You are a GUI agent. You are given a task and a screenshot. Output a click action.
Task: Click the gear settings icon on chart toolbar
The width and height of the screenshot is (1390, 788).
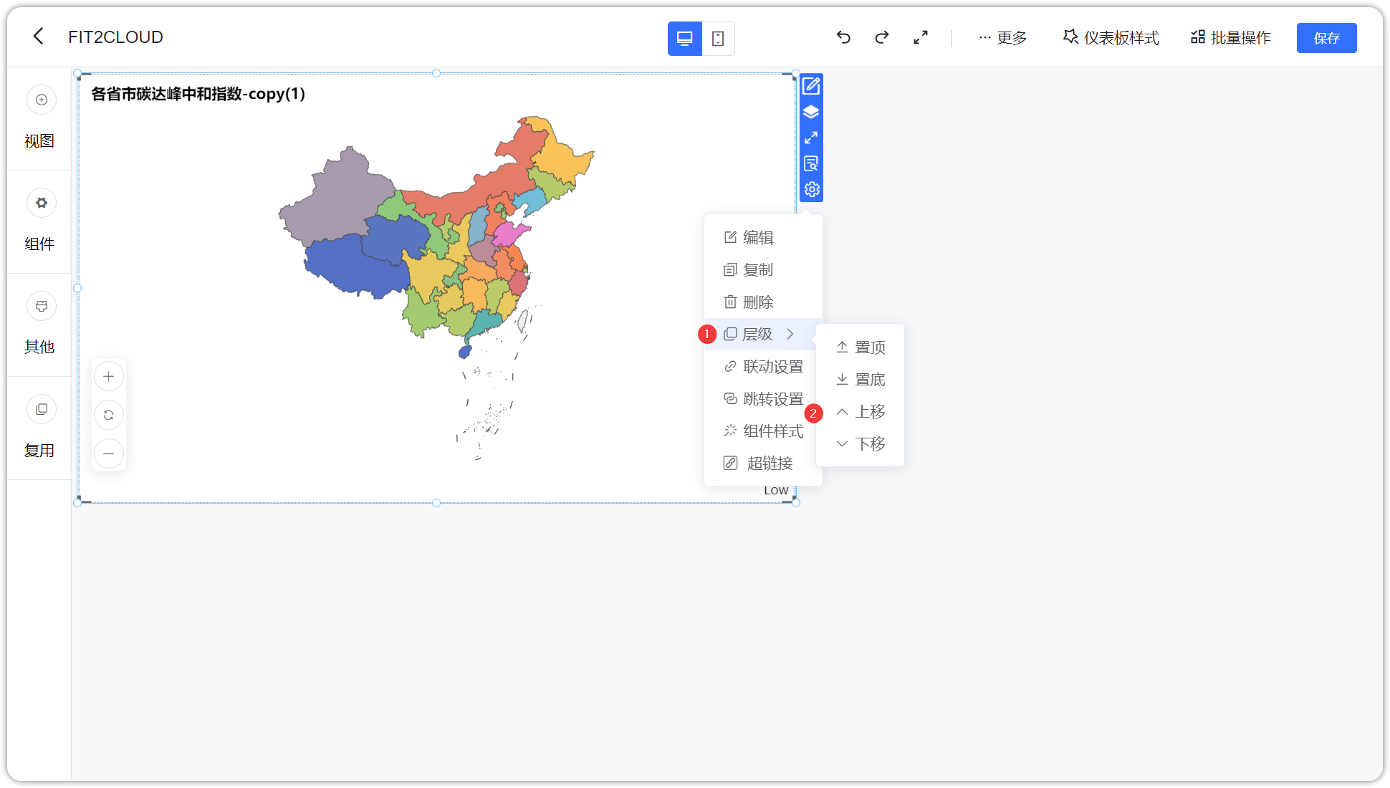click(x=811, y=190)
